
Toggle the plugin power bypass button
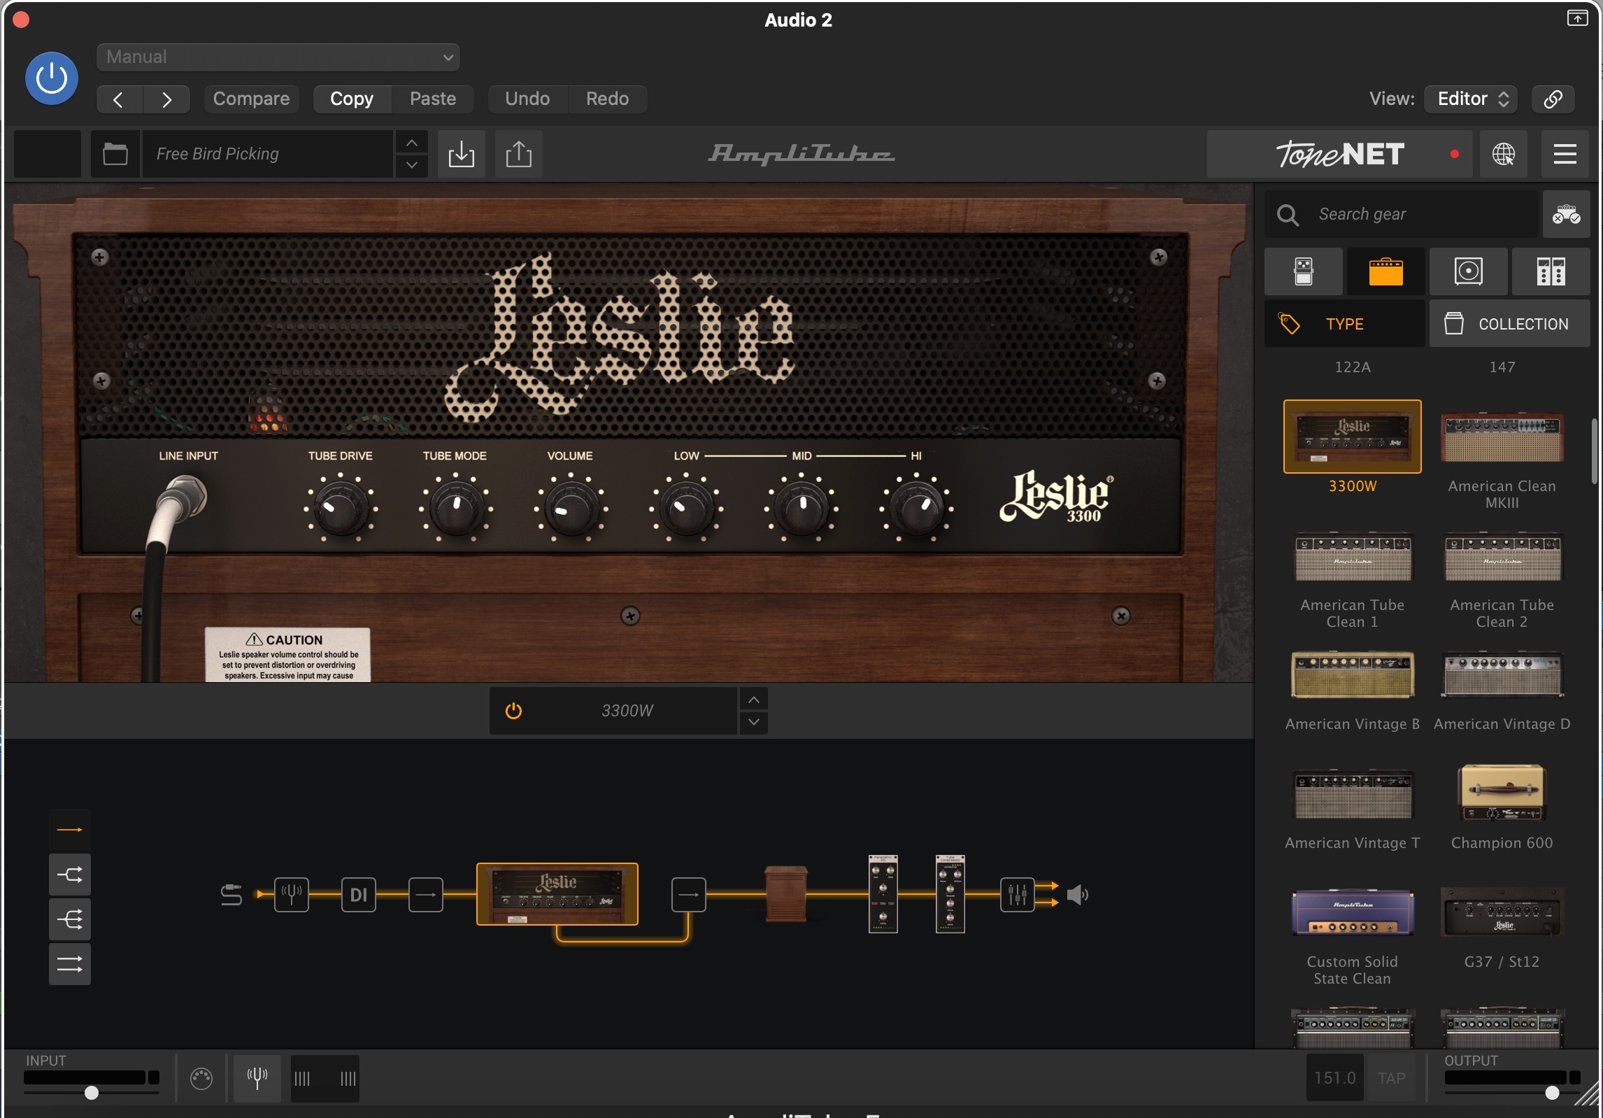point(52,78)
